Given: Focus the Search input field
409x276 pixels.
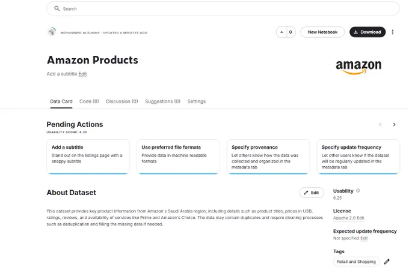Looking at the screenshot, I should pyautogui.click(x=223, y=8).
